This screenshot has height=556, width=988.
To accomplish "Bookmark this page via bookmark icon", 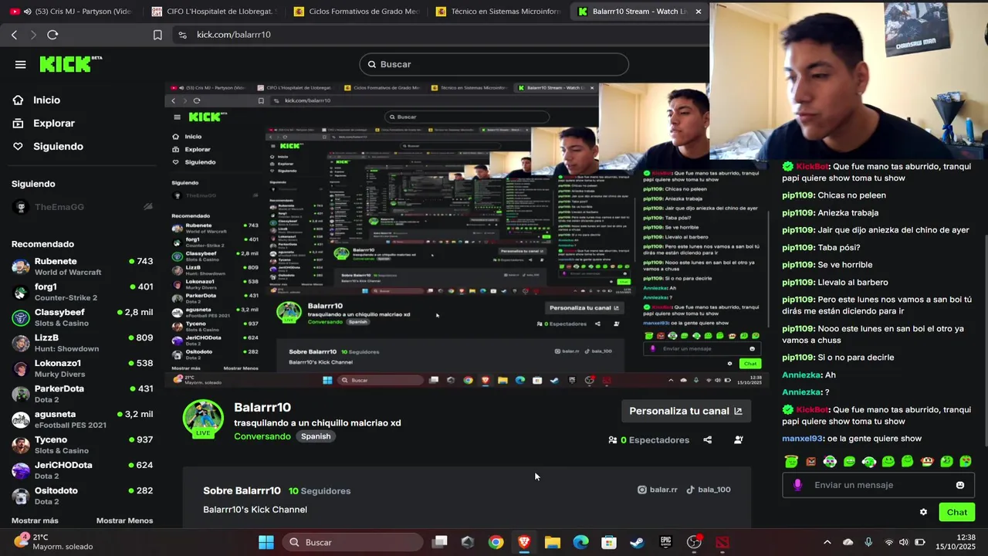I will point(157,35).
